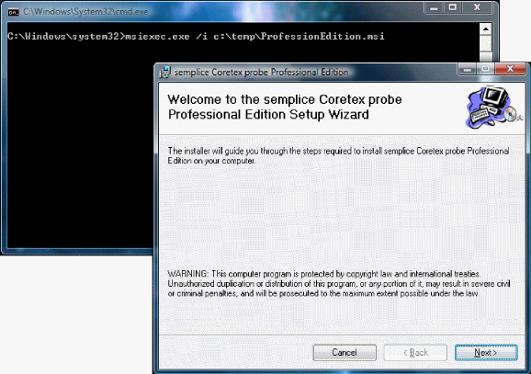Proceed with the Next button
This screenshot has width=531, height=374.
coord(486,353)
